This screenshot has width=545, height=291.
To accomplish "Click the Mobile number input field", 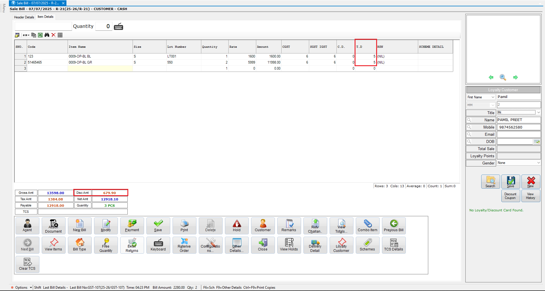I will tap(519, 127).
